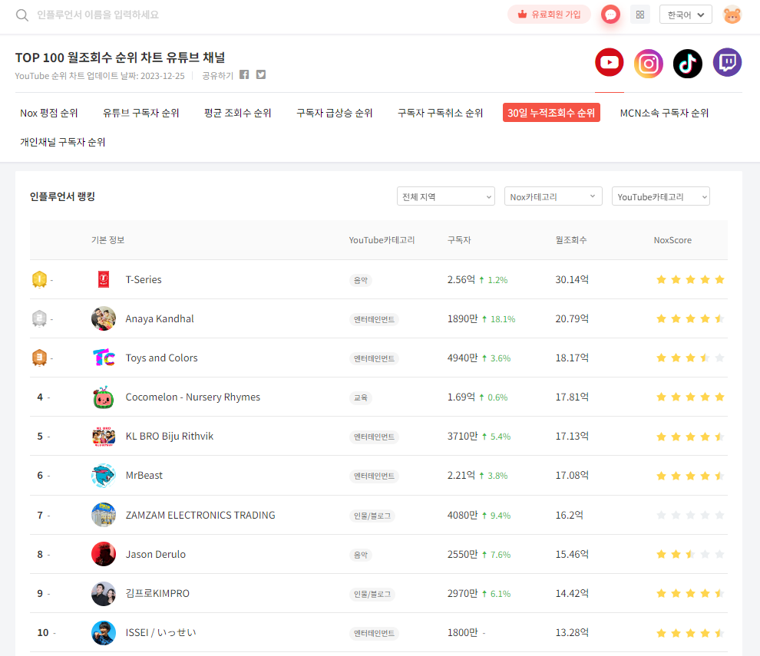Screen dimensions: 760x656
Task: Click the 30.14억 monthly views value
Action: tap(572, 279)
